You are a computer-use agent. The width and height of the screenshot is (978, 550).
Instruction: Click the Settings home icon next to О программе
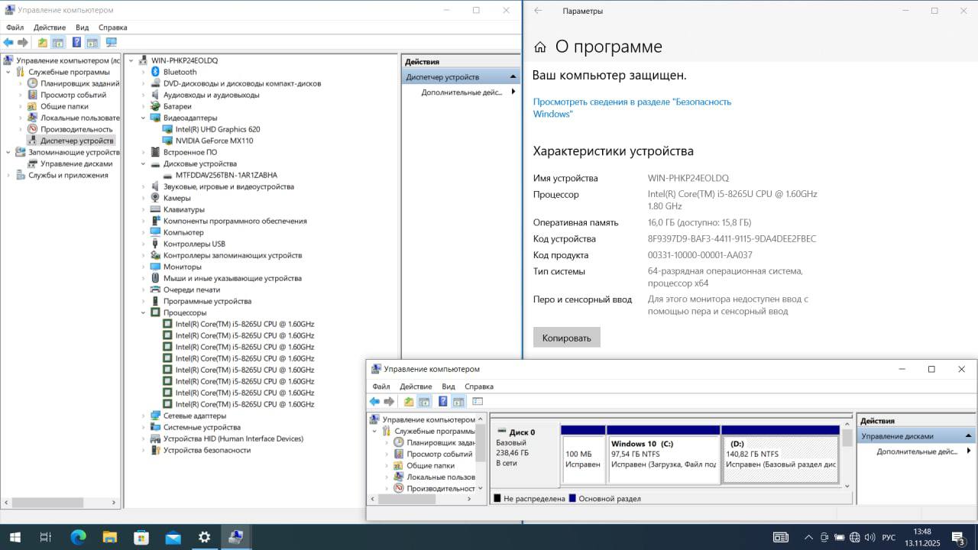(540, 47)
